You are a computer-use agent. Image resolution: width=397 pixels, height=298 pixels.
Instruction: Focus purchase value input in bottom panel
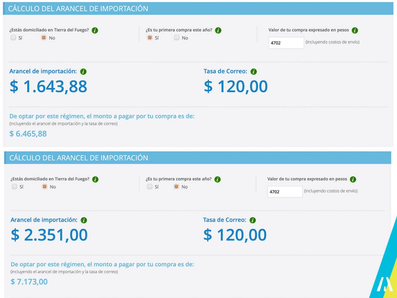[285, 192]
